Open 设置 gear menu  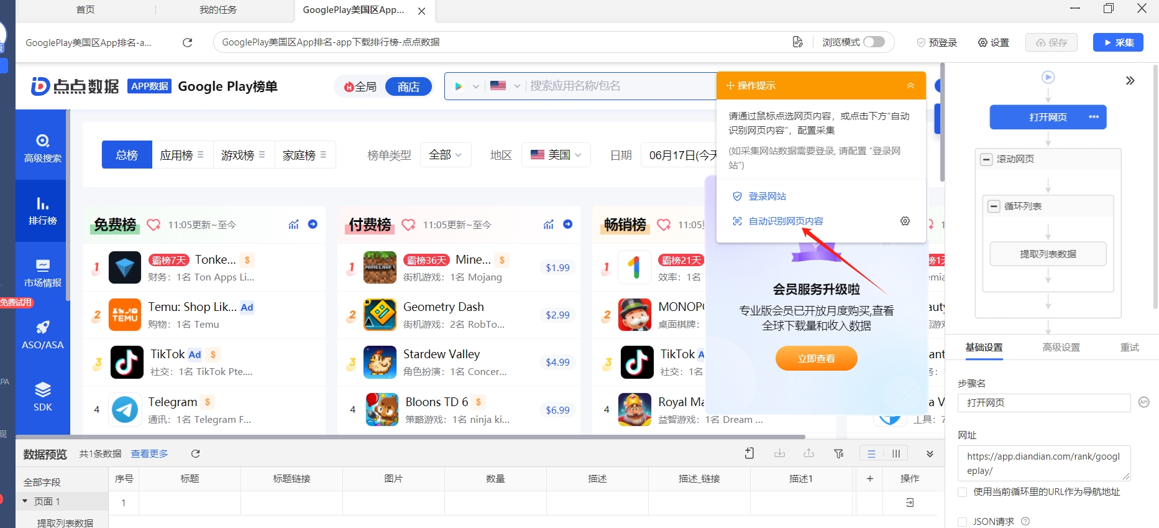coord(993,42)
